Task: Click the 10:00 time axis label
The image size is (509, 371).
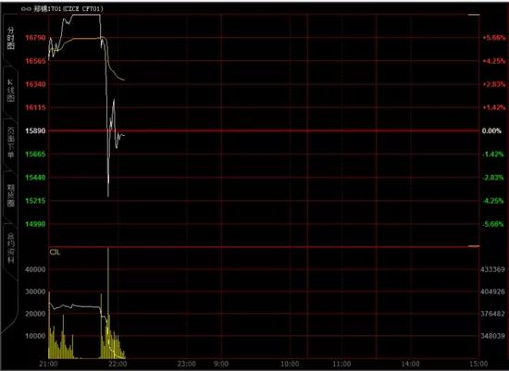Action: coord(290,364)
